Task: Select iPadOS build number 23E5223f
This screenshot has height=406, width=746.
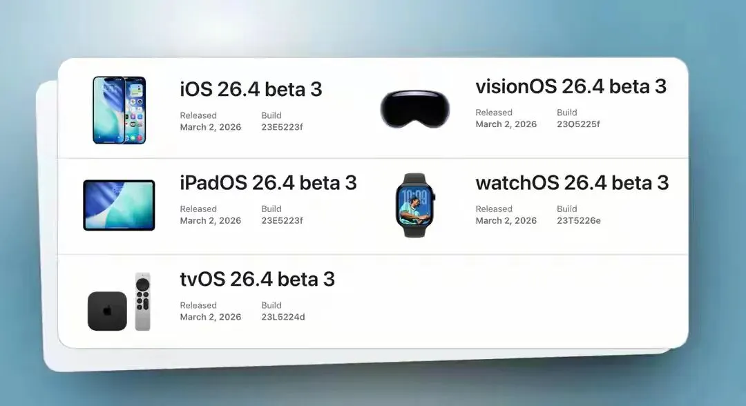Action: point(282,220)
